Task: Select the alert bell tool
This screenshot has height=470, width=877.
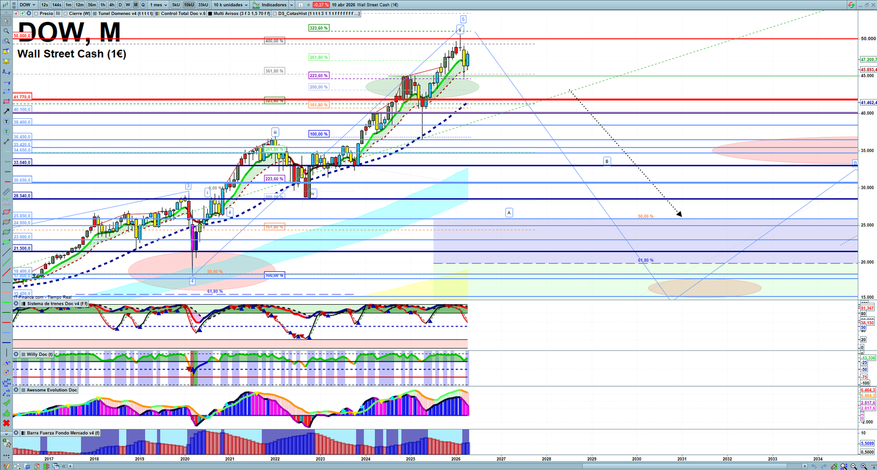Action: 6,61
